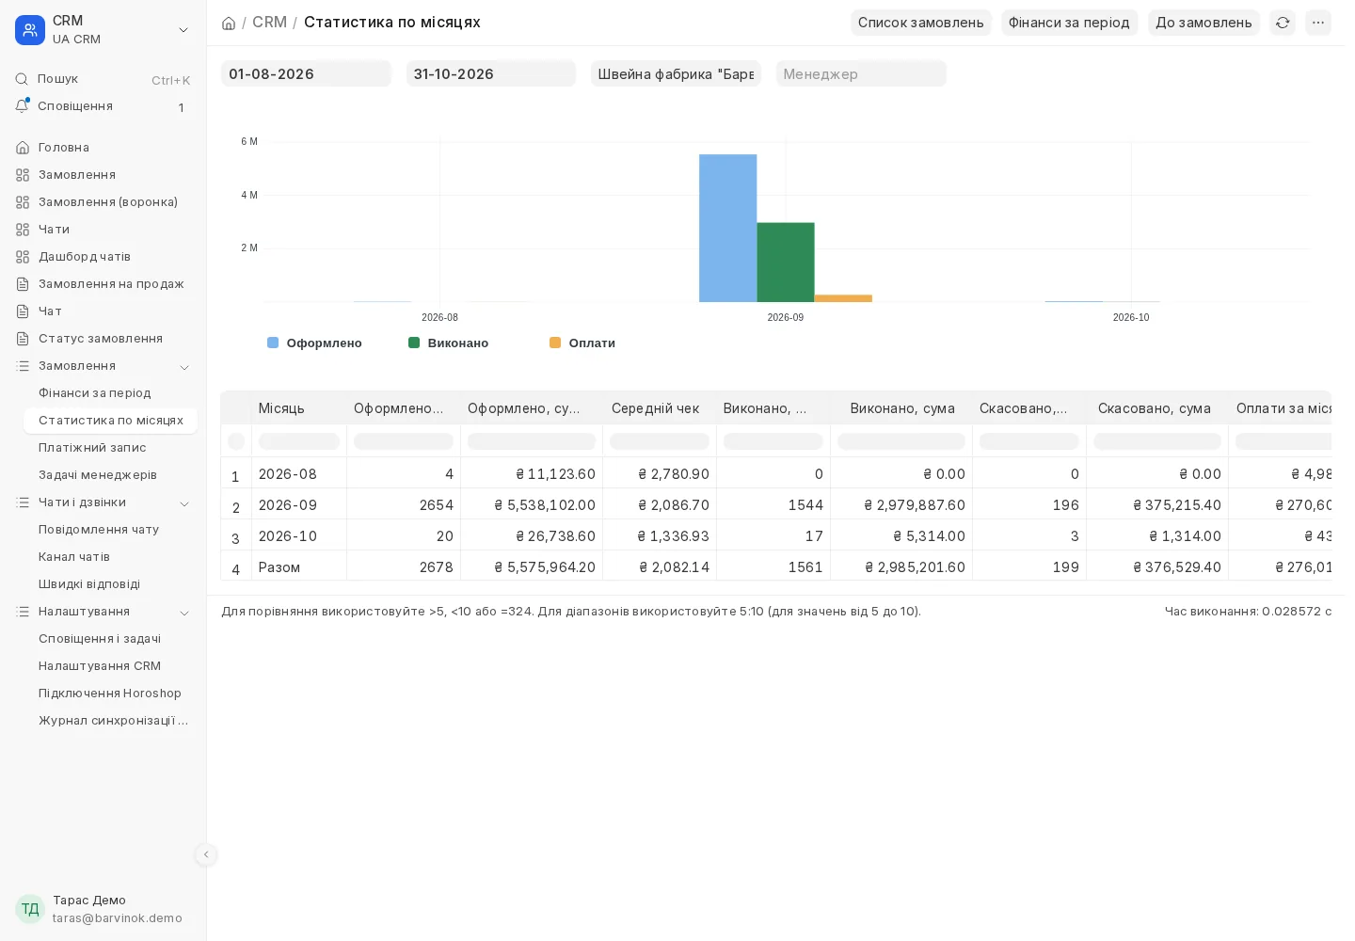Click the notifications bell icon
The height and width of the screenshot is (941, 1355).
[x=22, y=106]
